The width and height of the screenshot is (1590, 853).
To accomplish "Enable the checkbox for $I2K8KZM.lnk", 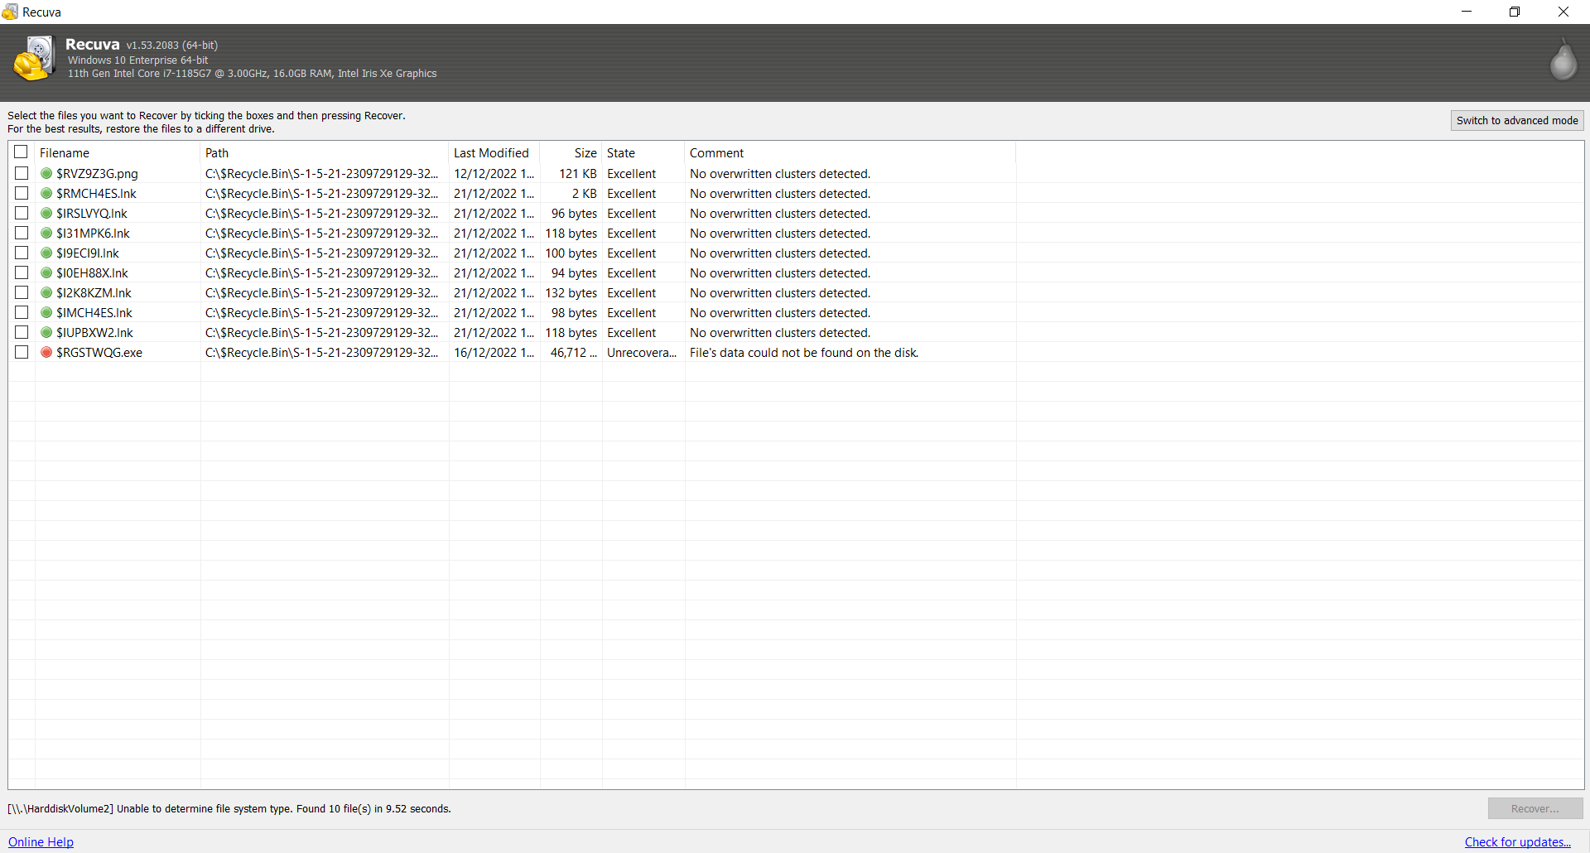I will click(x=22, y=292).
